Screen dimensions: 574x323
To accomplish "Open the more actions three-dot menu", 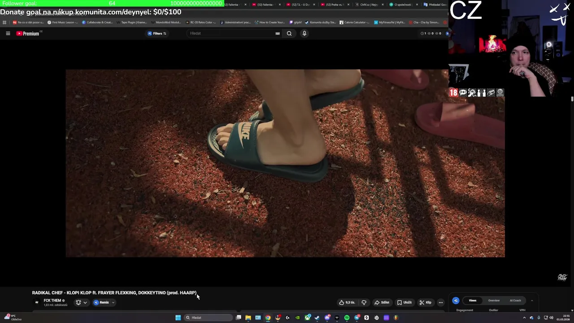I will [440, 302].
